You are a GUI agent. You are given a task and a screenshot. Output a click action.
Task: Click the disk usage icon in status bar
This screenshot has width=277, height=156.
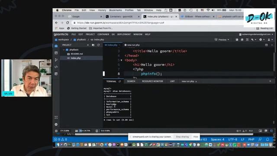[97, 131]
